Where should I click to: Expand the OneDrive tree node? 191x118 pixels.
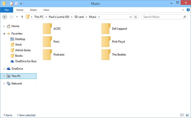pos(4,69)
